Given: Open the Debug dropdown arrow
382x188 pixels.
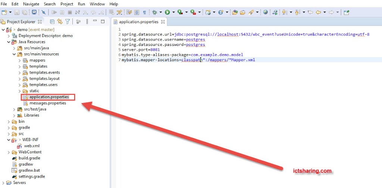Looking at the screenshot, I should point(161,12).
